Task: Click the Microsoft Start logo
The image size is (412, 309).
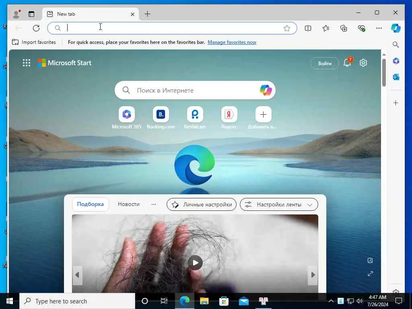Action: (64, 63)
